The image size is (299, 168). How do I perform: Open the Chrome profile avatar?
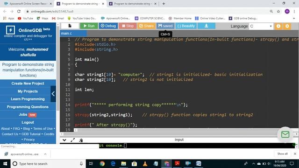coord(287,11)
